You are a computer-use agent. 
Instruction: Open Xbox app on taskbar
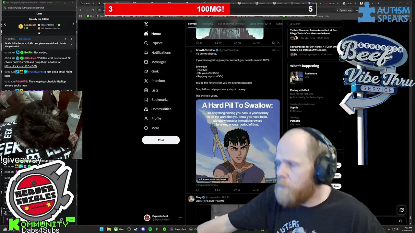tap(119, 229)
